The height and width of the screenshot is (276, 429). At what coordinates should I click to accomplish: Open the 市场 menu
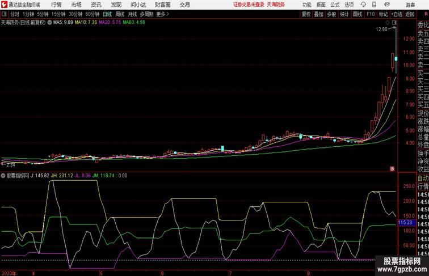coord(77,5)
